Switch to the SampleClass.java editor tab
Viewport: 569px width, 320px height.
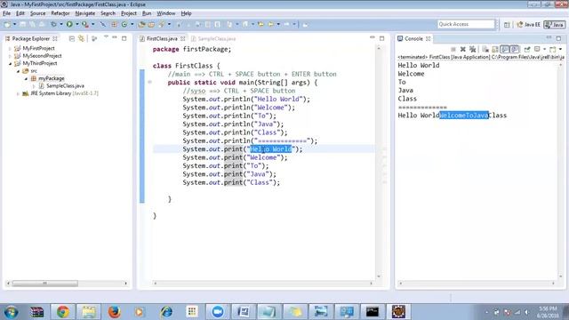pos(213,38)
